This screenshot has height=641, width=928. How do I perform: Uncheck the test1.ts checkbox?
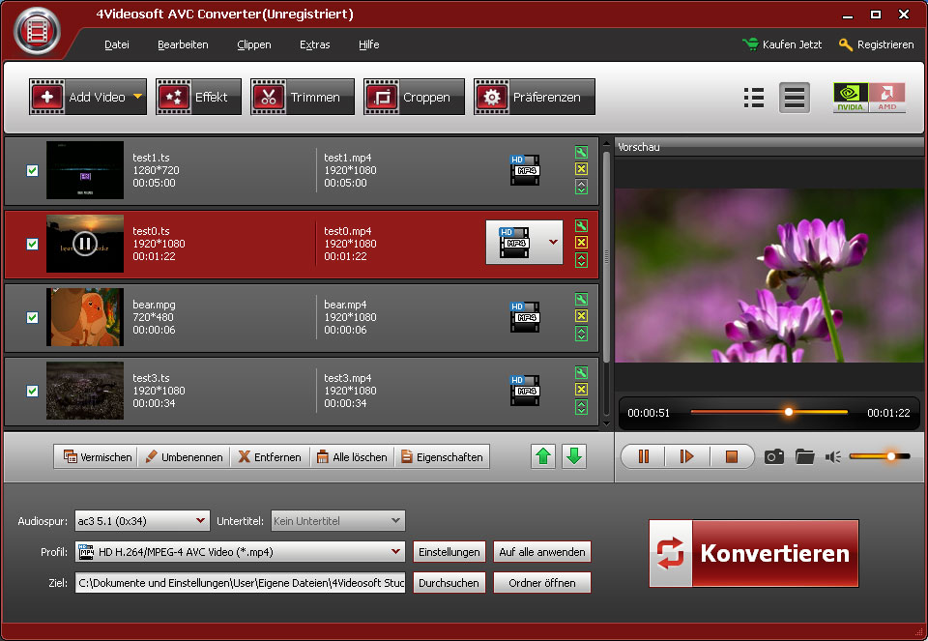32,170
